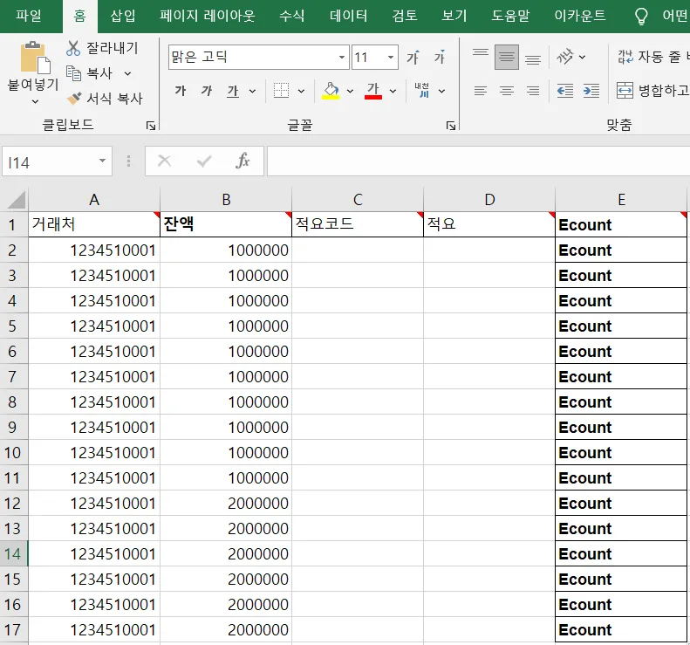Image resolution: width=690 pixels, height=645 pixels.
Task: Align text left
Action: [481, 91]
